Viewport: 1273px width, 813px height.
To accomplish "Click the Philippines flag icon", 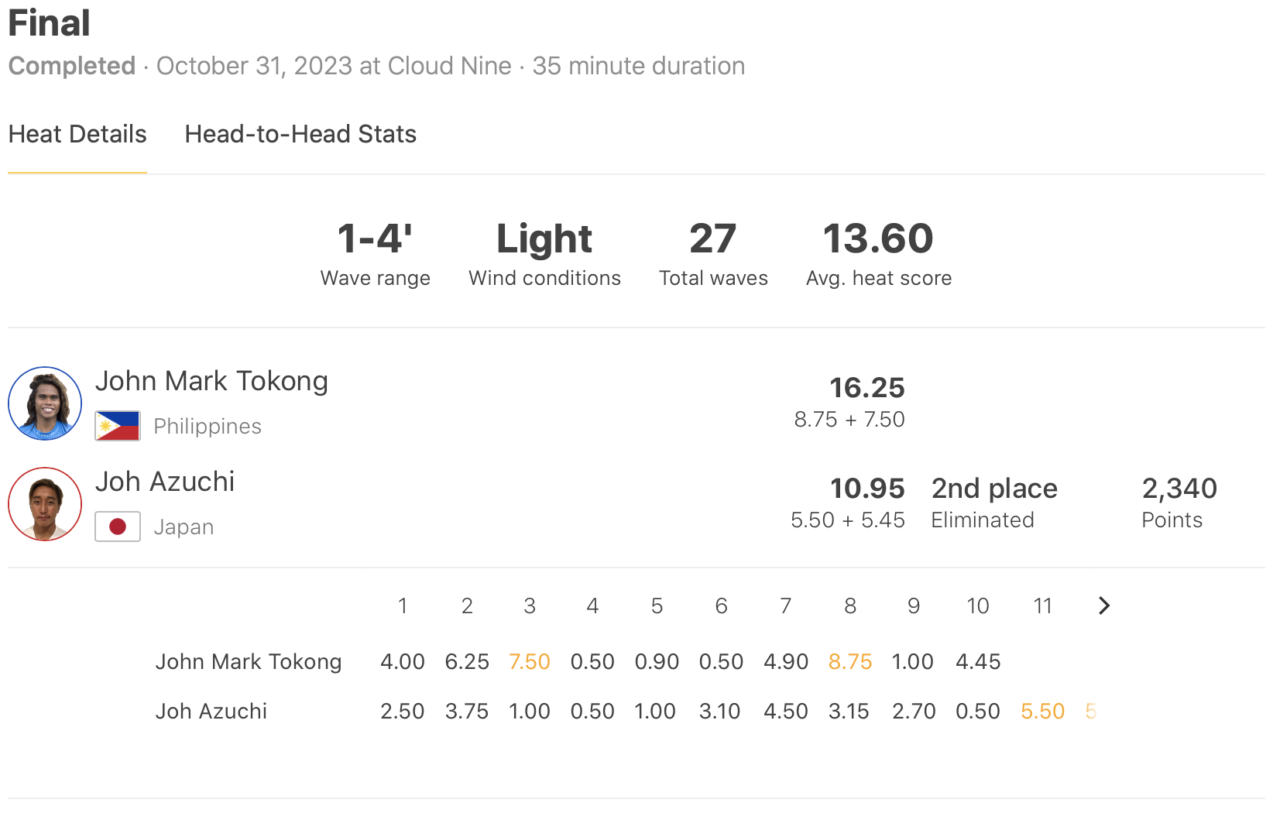I will pos(118,426).
